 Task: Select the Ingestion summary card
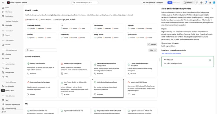141,27
